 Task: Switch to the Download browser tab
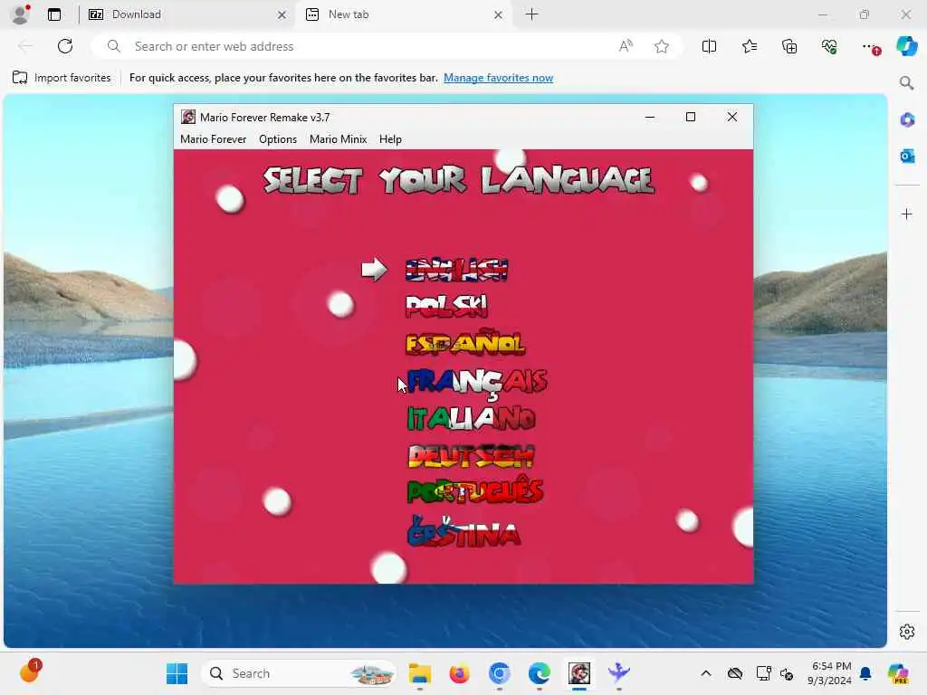pyautogui.click(x=186, y=14)
